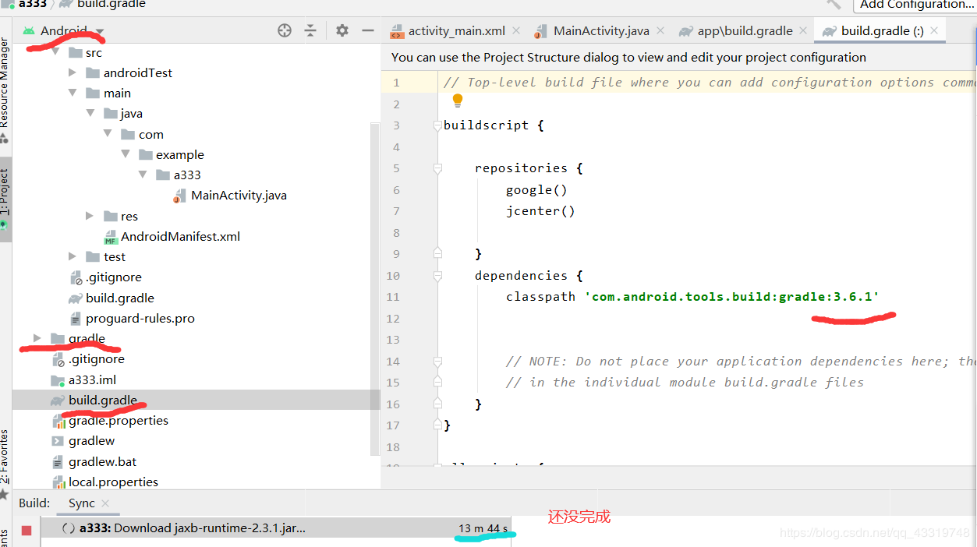Viewport: 977px width, 547px height.
Task: Click the locate/select opened file target icon
Action: point(285,30)
